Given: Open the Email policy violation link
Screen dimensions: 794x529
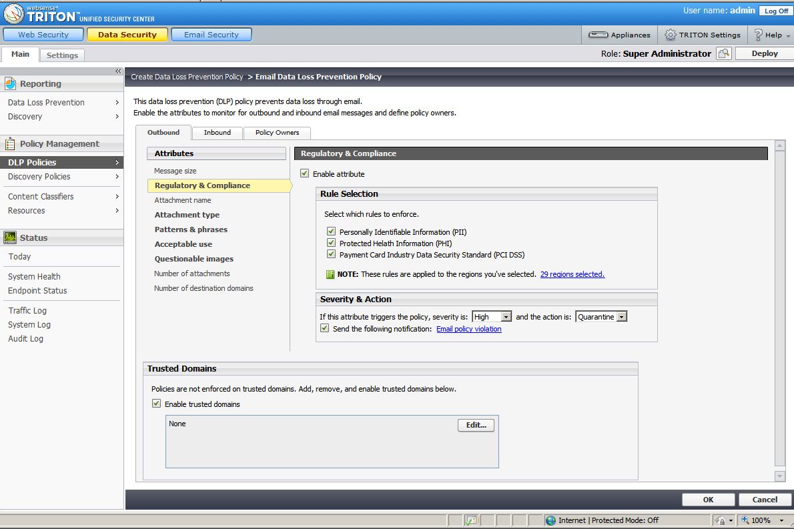Looking at the screenshot, I should 467,328.
